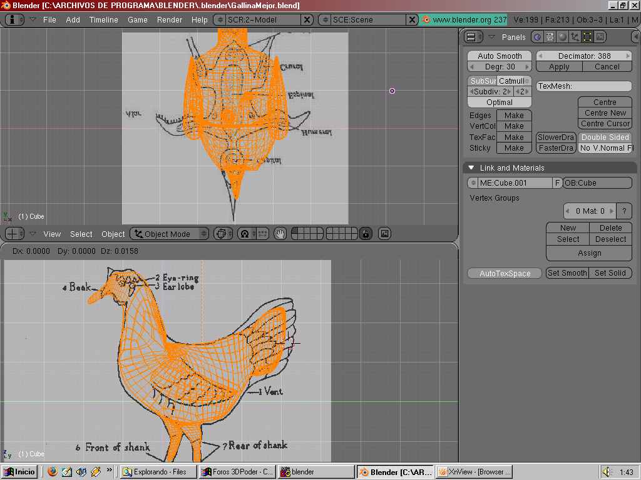This screenshot has width=641, height=480.
Task: Click Make next to Sticky
Action: [x=514, y=147]
